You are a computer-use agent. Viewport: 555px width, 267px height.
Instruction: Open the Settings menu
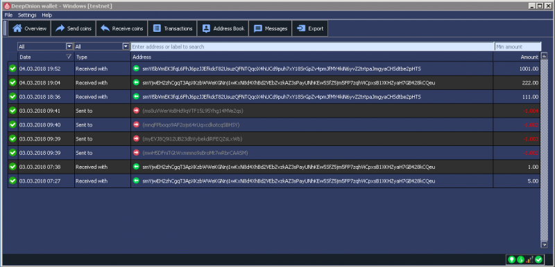27,15
